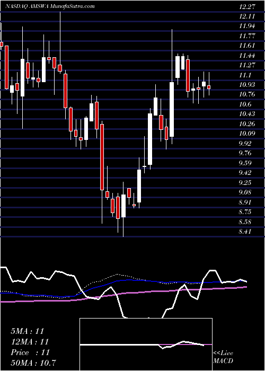Select the 10.6 price axis label
The width and height of the screenshot is (265, 371).
(x=245, y=104)
